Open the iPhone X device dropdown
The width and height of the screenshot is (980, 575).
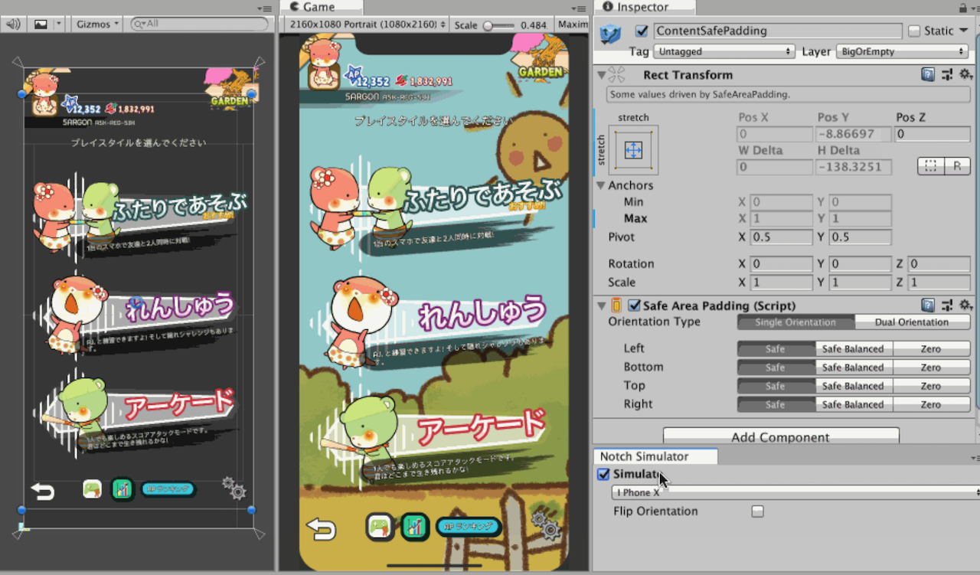click(x=796, y=492)
